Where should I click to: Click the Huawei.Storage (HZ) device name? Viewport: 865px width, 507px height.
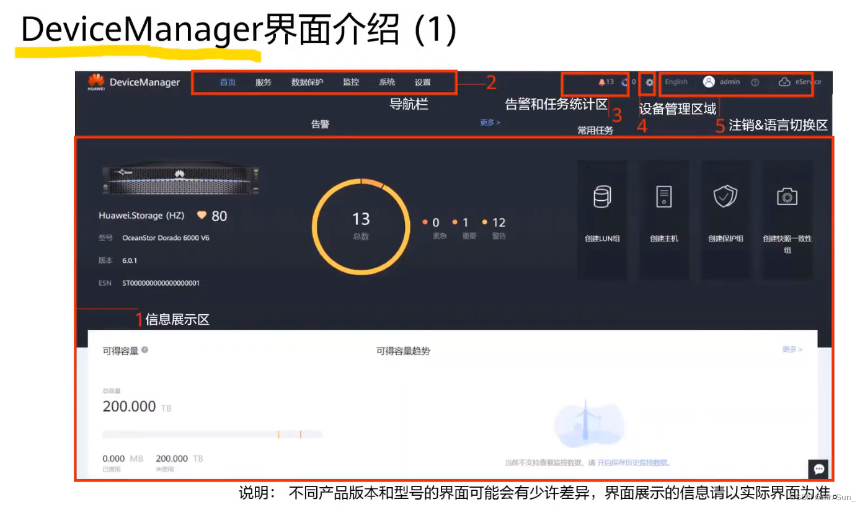141,216
